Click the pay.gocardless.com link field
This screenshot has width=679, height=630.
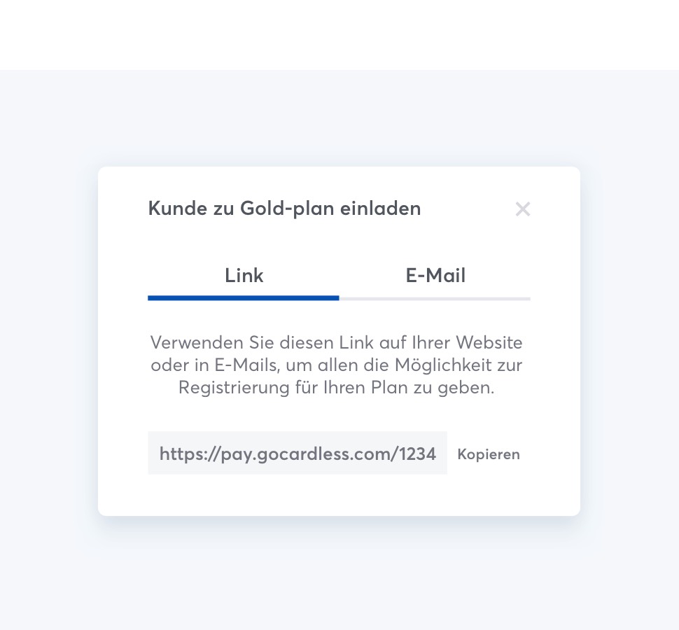coord(297,454)
